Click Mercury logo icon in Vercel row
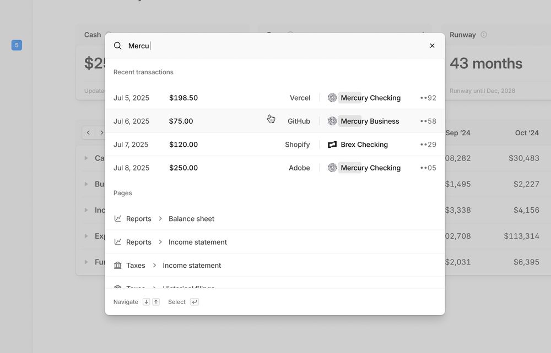The image size is (551, 353). (332, 98)
